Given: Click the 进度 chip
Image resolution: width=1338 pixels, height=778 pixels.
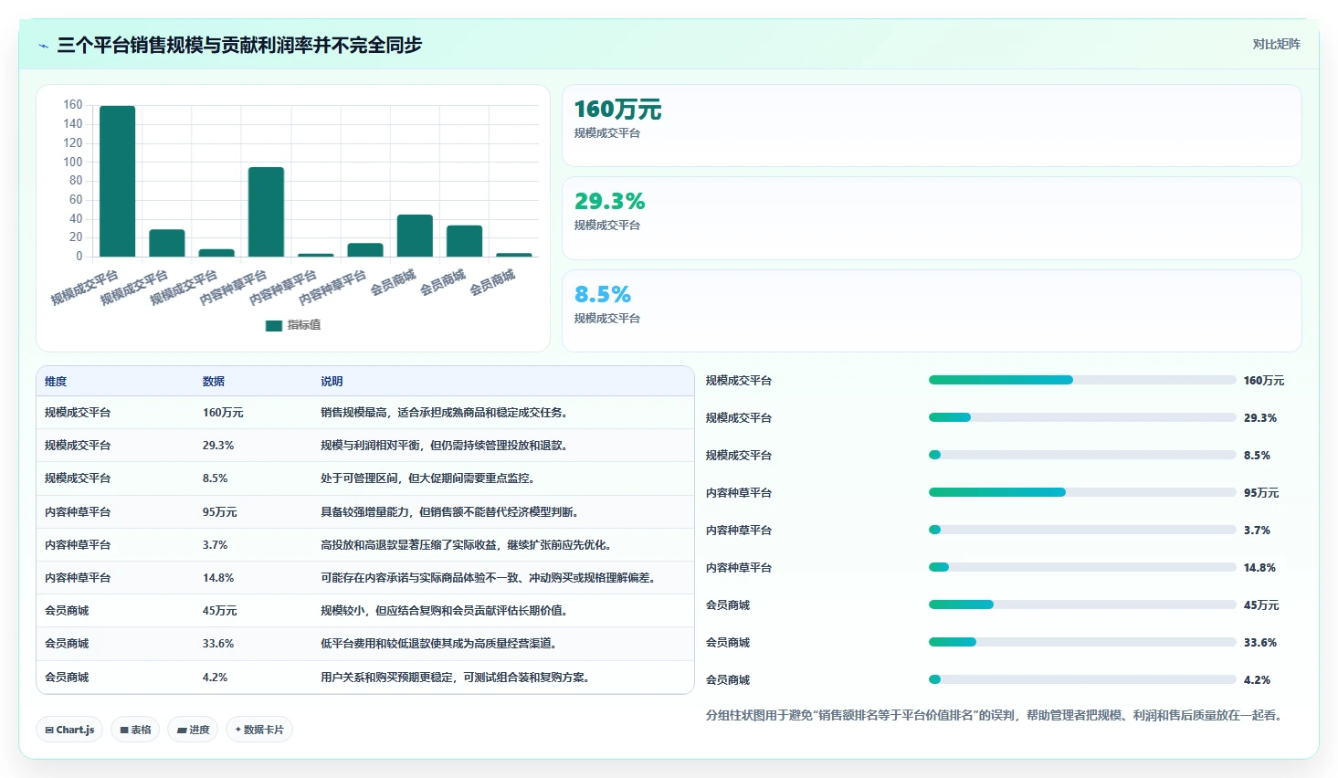Looking at the screenshot, I should (193, 730).
